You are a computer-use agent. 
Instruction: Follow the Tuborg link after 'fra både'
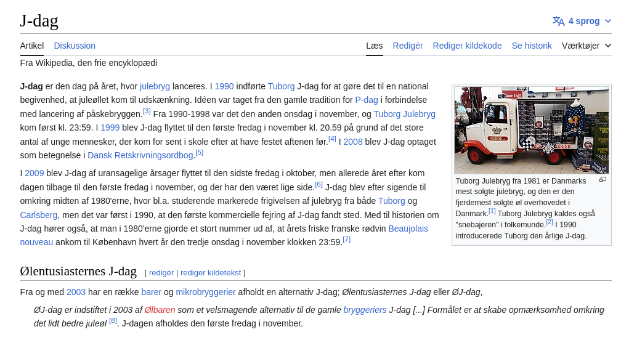coord(392,201)
